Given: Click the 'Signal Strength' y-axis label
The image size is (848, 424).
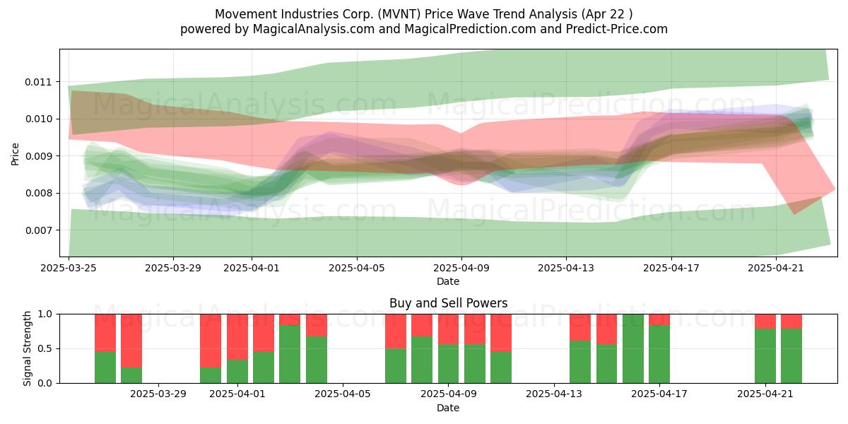Looking at the screenshot, I should tap(28, 348).
